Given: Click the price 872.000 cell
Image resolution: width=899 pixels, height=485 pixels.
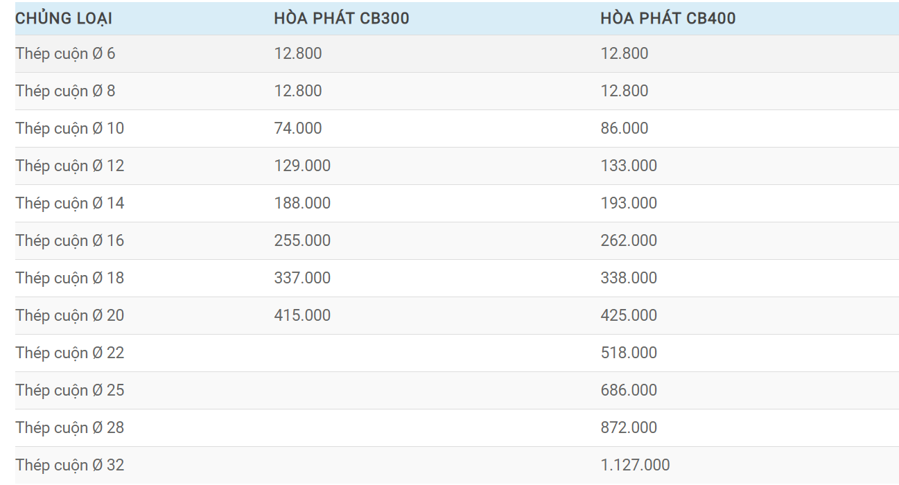Looking at the screenshot, I should [x=629, y=428].
